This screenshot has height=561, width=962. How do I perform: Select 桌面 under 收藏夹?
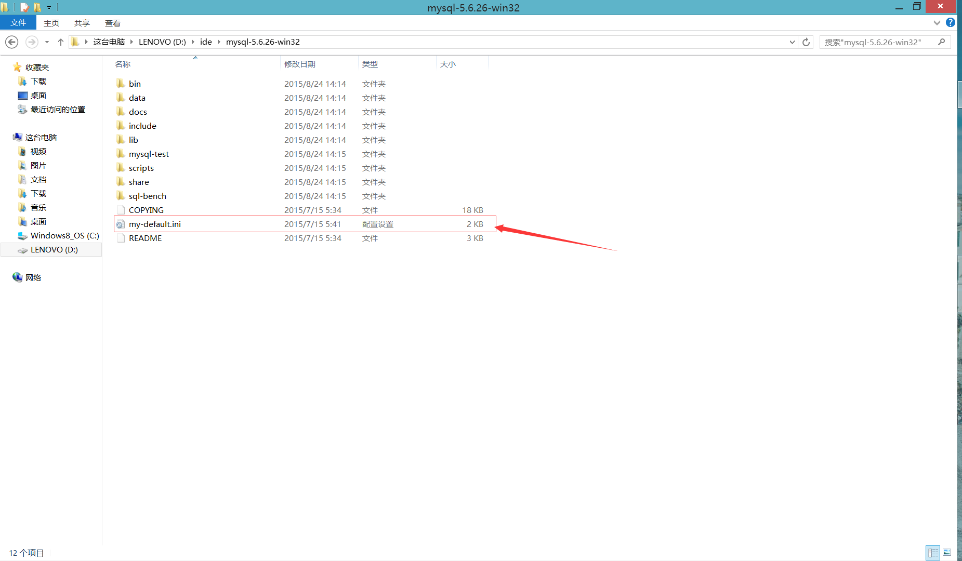[x=38, y=95]
